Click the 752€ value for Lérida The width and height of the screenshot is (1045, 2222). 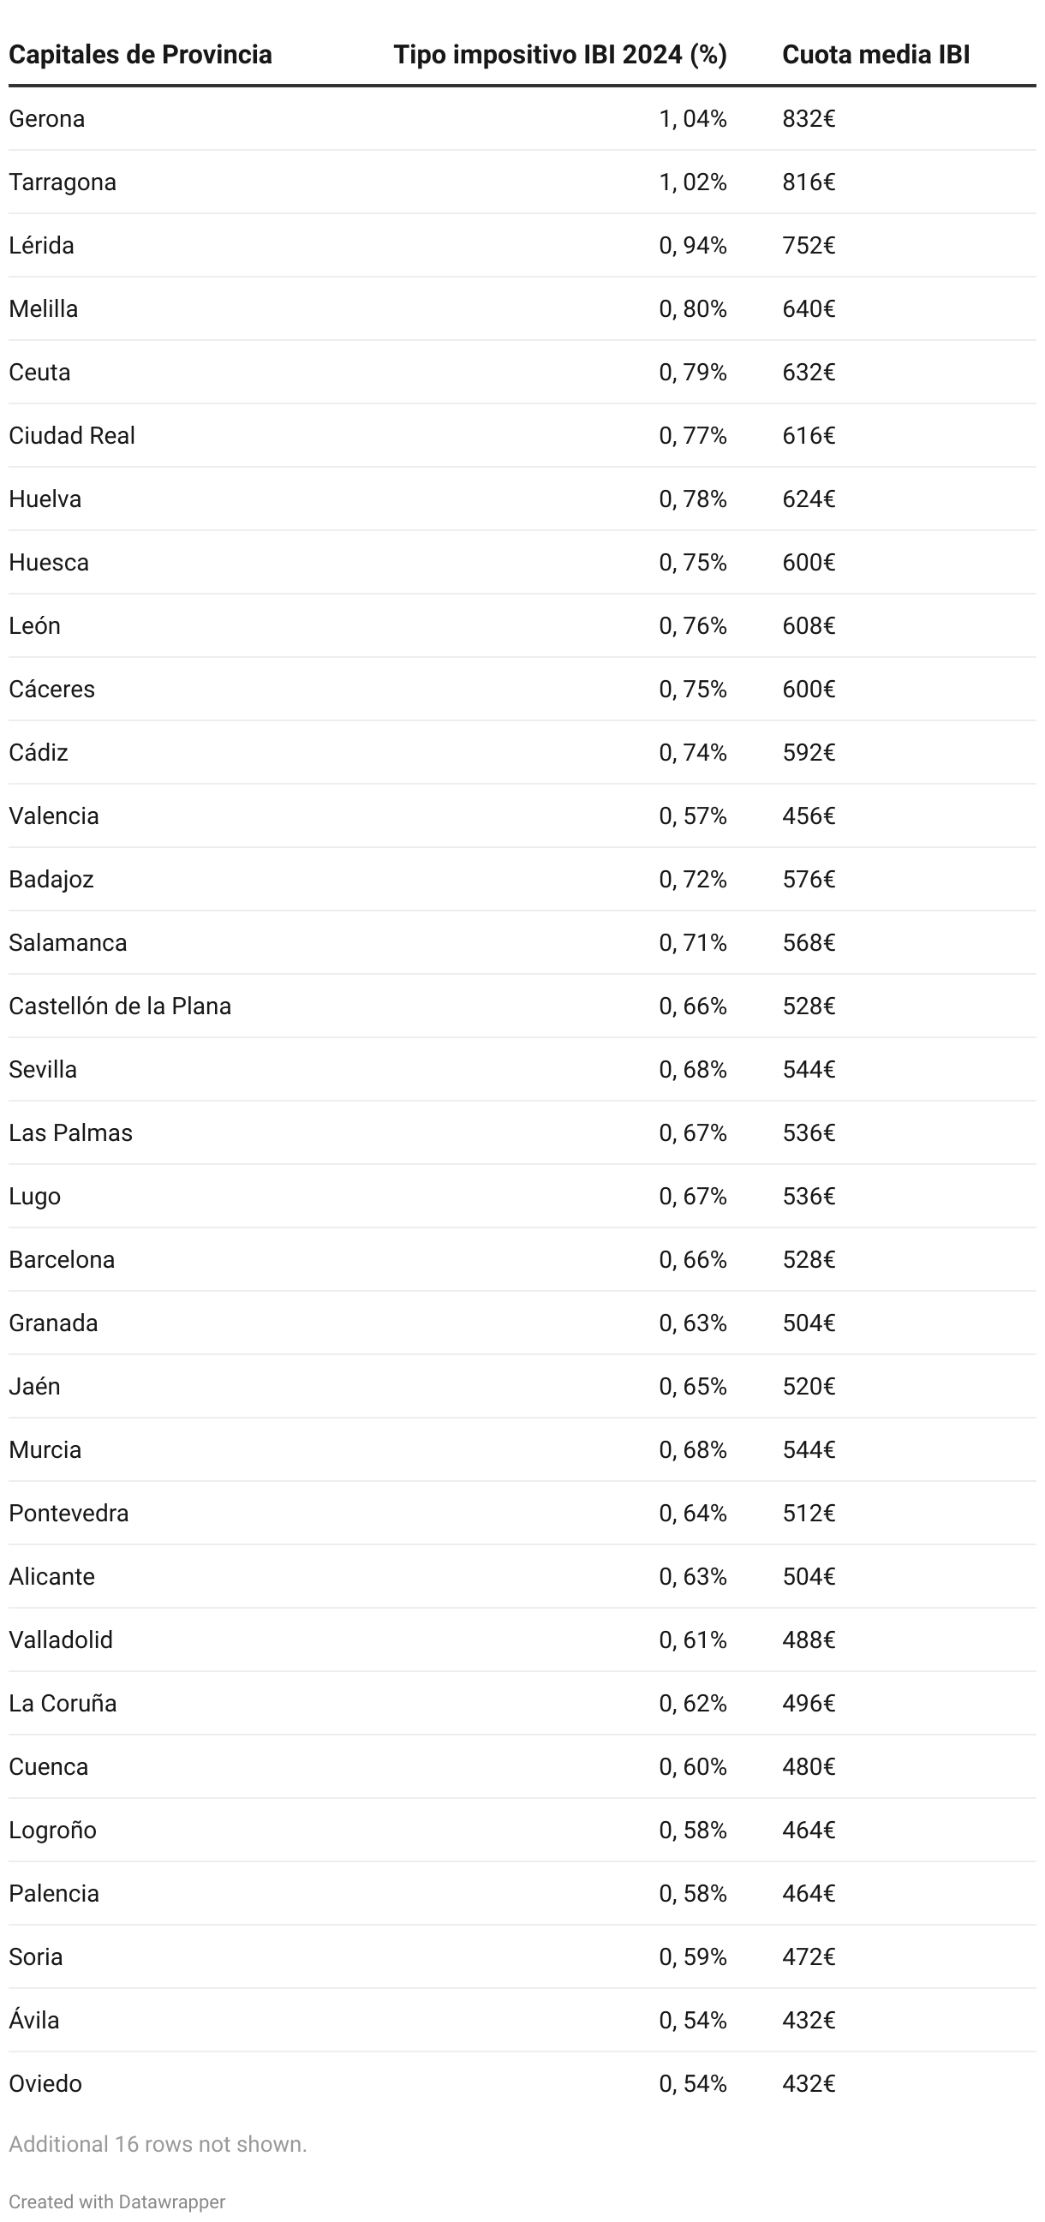809,245
